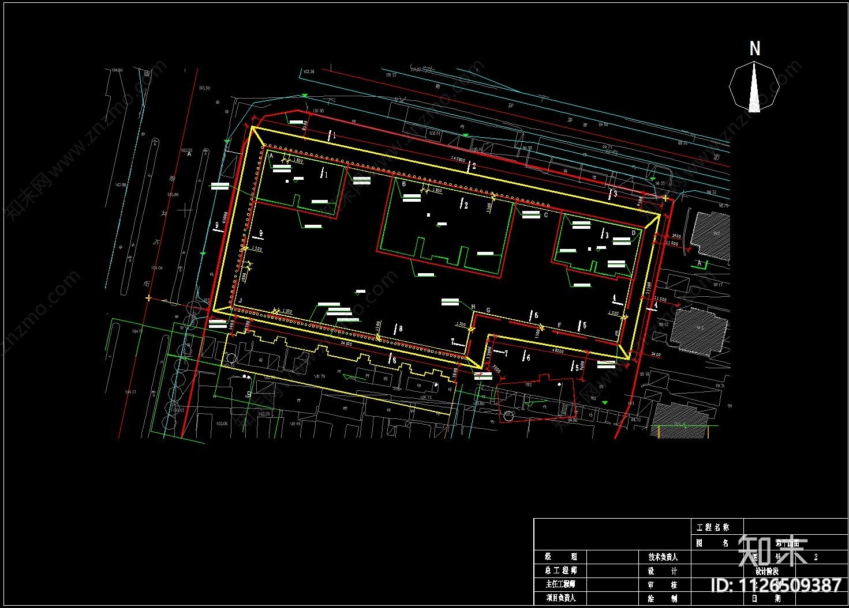Click the letter N above the compass
Image resolution: width=849 pixels, height=608 pixels.
pyautogui.click(x=754, y=49)
